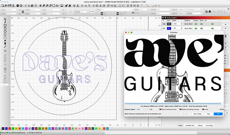
Task: Click the Save Image button
Action: [x=197, y=114]
